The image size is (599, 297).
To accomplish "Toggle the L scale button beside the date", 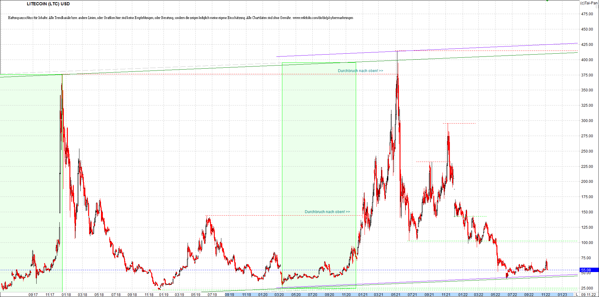I will [577, 295].
